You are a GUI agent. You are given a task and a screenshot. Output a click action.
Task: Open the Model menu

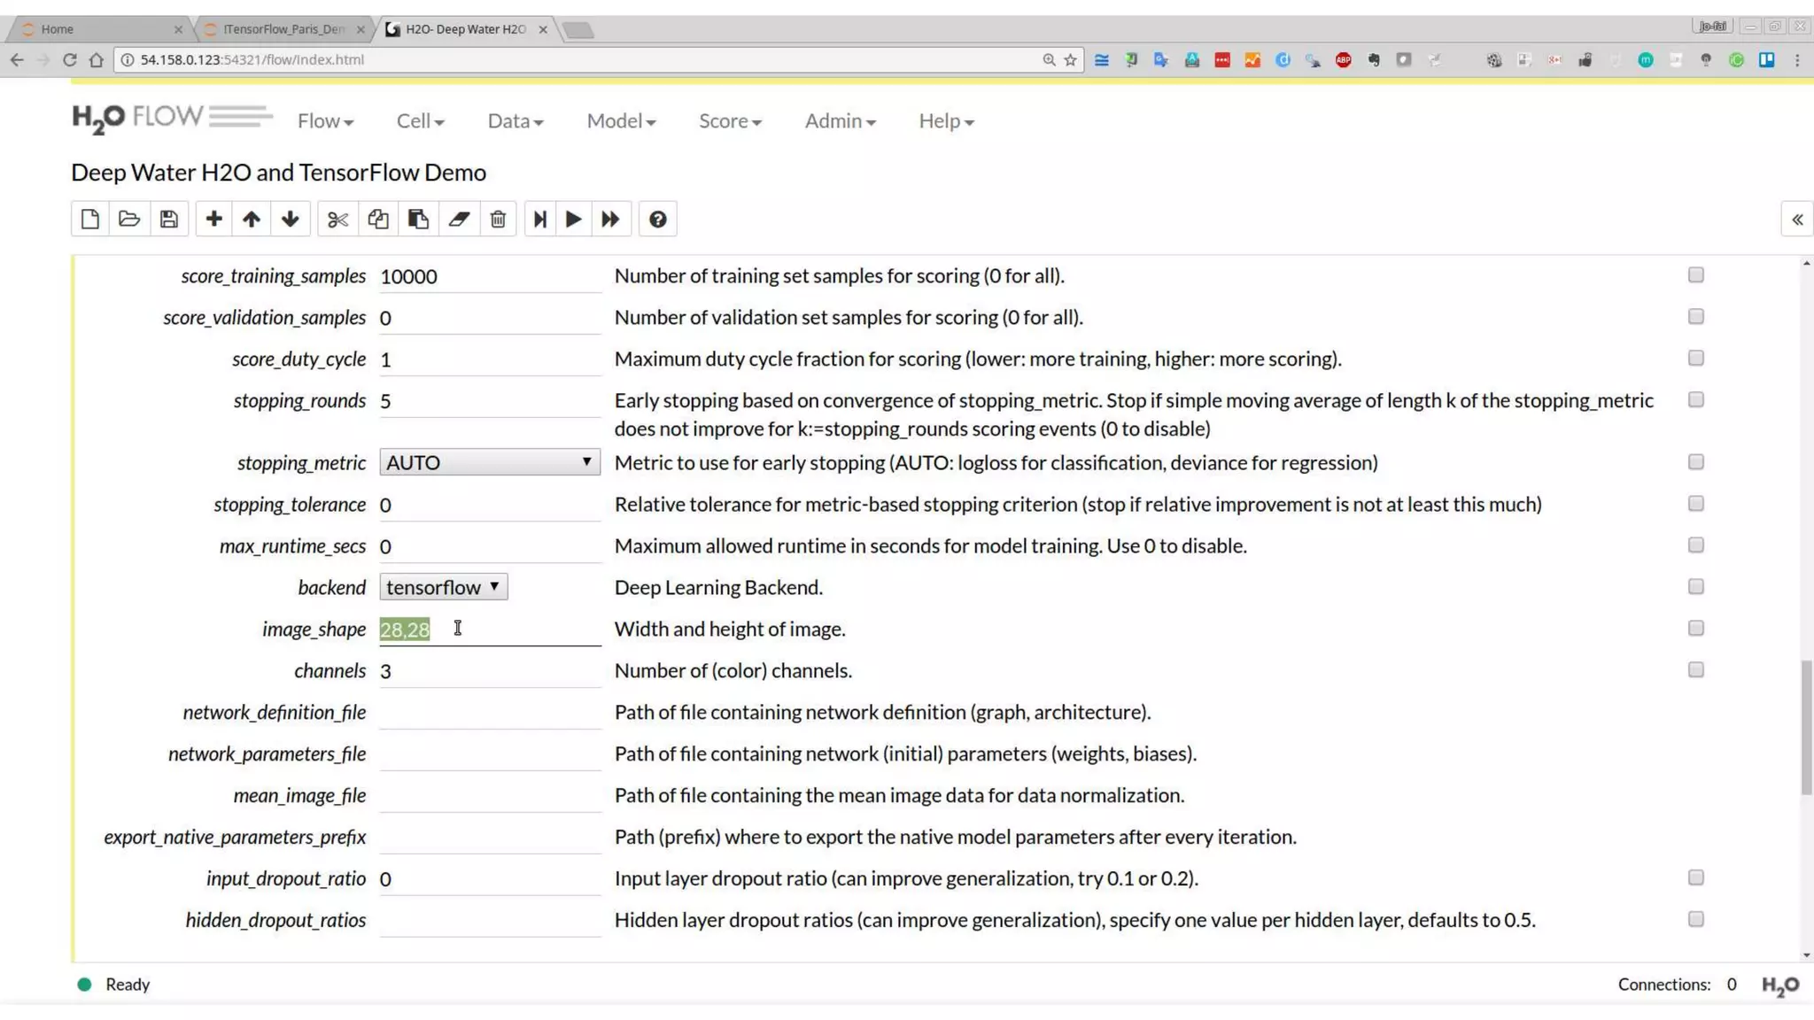point(620,120)
